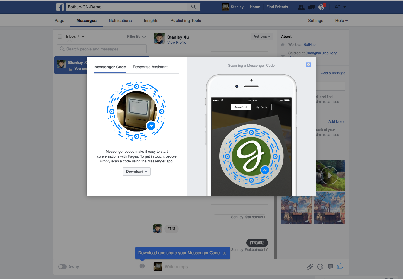Click the Facebook logo icon
Viewport: 403px width, 279px height.
[x=60, y=7]
